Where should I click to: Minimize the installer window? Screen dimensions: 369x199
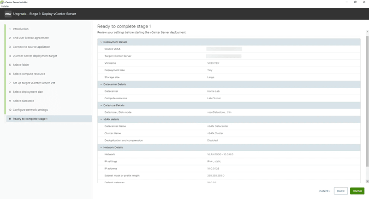point(346,2)
